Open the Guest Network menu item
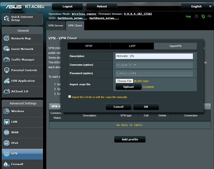Viewport: 214px width, 169px height. tap(23, 49)
